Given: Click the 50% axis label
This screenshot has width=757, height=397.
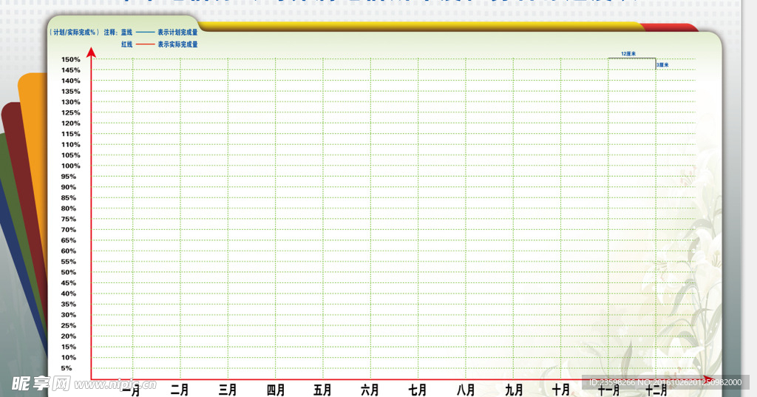Looking at the screenshot, I should pyautogui.click(x=69, y=272).
